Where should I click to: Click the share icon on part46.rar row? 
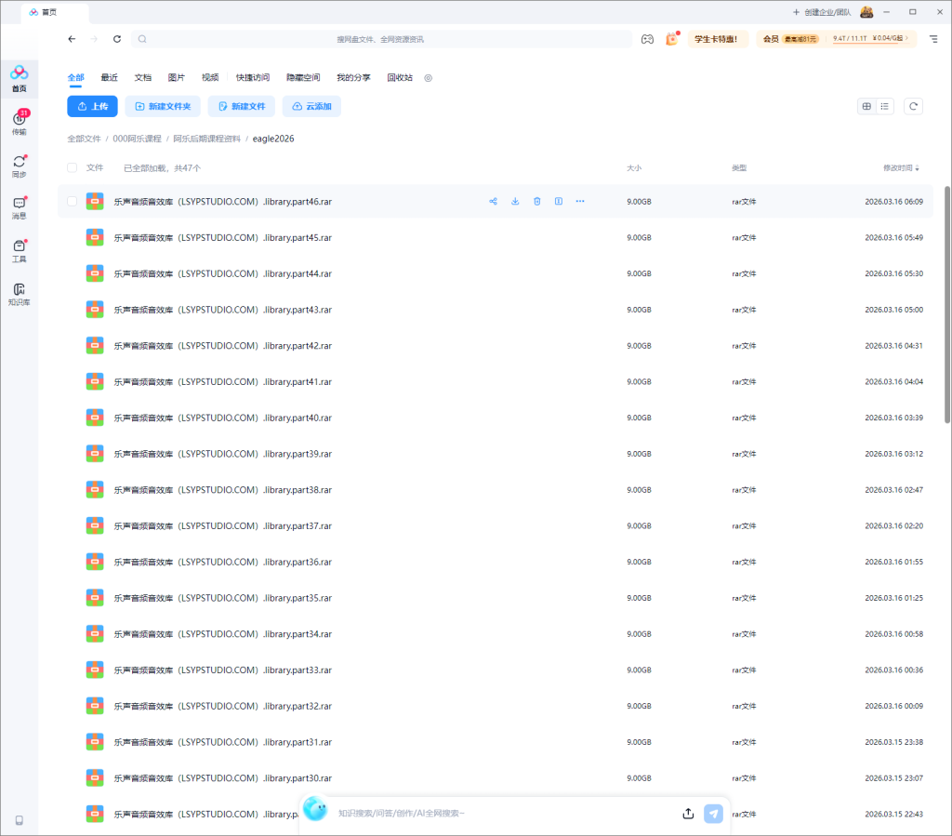494,201
